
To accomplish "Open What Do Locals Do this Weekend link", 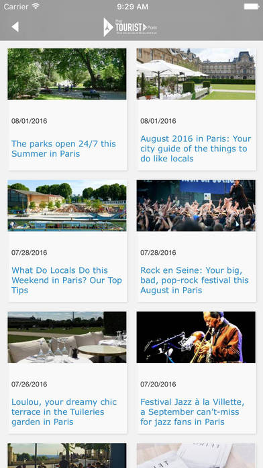I will [x=66, y=280].
